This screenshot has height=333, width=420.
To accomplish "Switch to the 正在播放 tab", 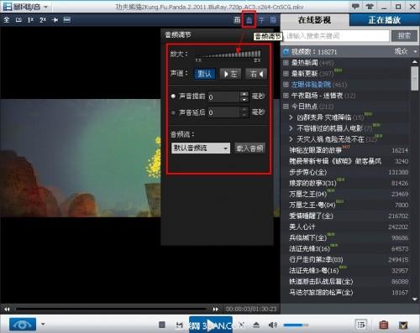I will click(x=384, y=20).
